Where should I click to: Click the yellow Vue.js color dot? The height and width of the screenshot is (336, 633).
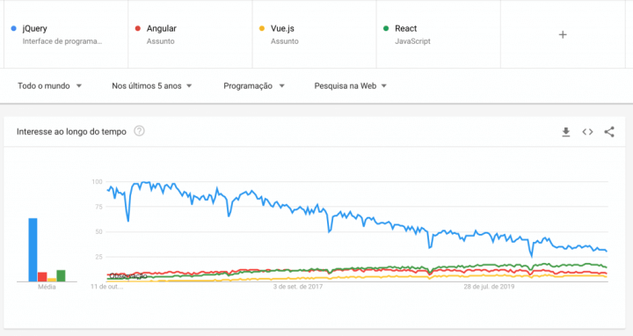point(262,28)
